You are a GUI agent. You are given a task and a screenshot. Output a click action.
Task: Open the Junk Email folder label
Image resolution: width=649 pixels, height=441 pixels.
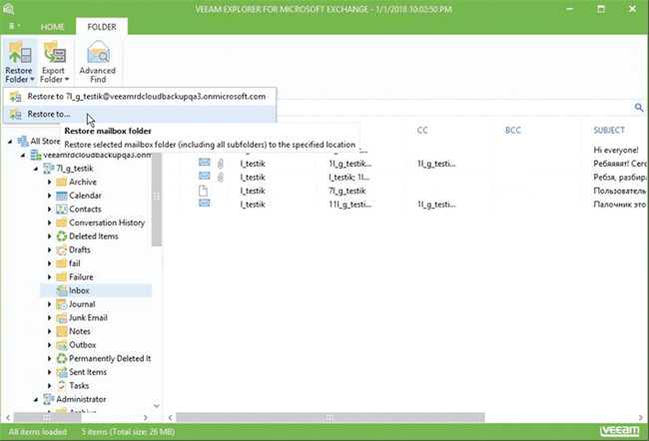(x=88, y=317)
